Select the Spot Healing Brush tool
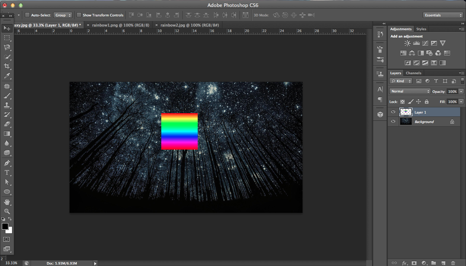Viewport: 466px width, 266px height. [7, 86]
